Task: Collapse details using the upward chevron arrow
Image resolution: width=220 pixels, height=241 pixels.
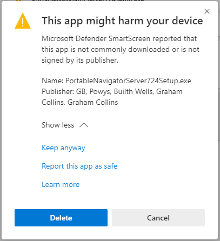Action: click(84, 125)
